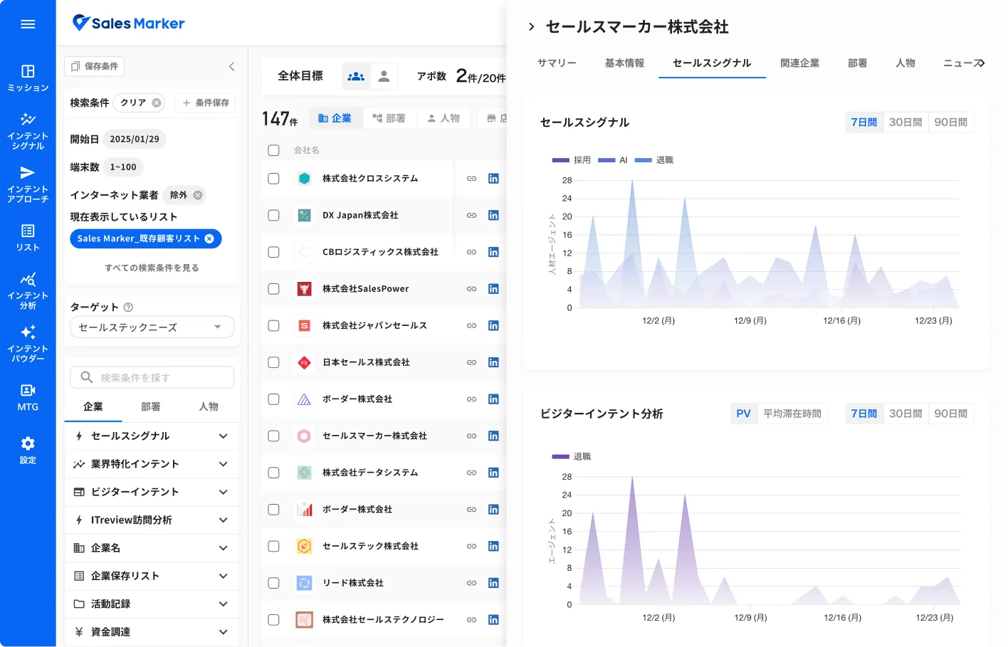
Task: Open the セールステックニーズ target dropdown
Action: (152, 327)
